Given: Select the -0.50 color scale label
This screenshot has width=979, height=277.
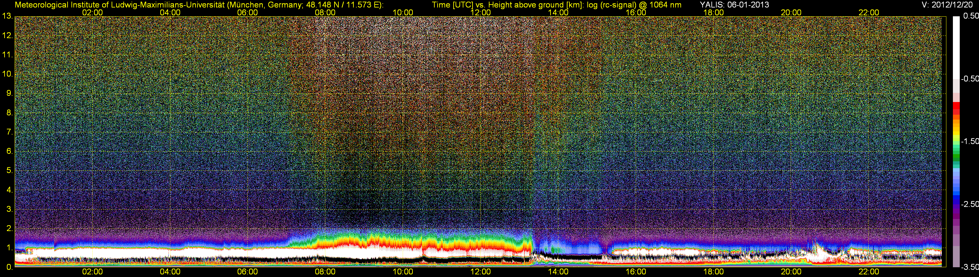Looking at the screenshot, I should [970, 79].
